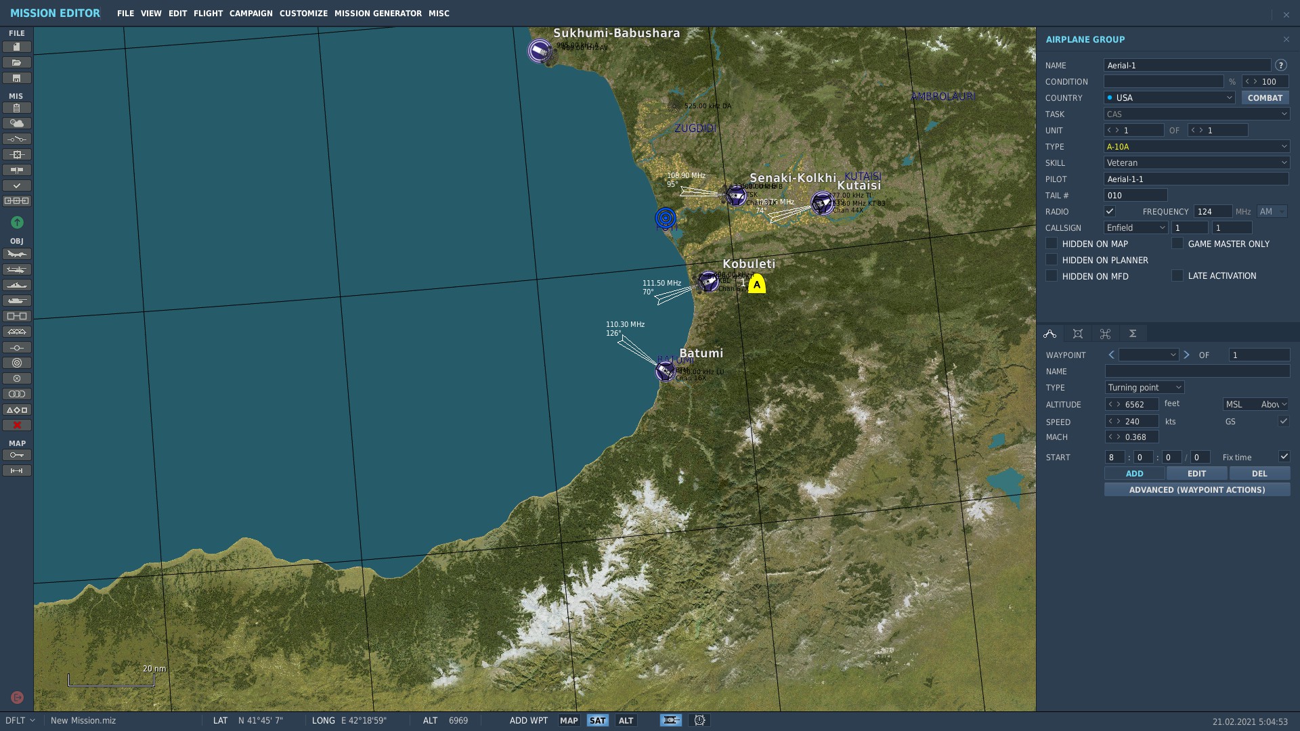Select the airplane group tool

(17, 254)
